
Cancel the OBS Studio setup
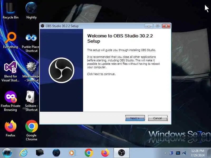158,118
